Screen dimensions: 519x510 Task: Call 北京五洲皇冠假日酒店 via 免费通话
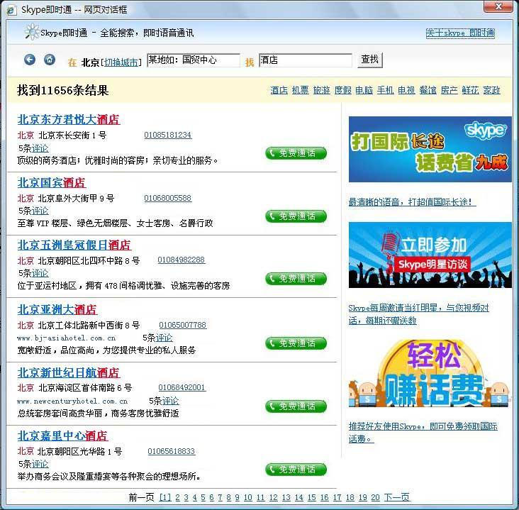tap(296, 279)
